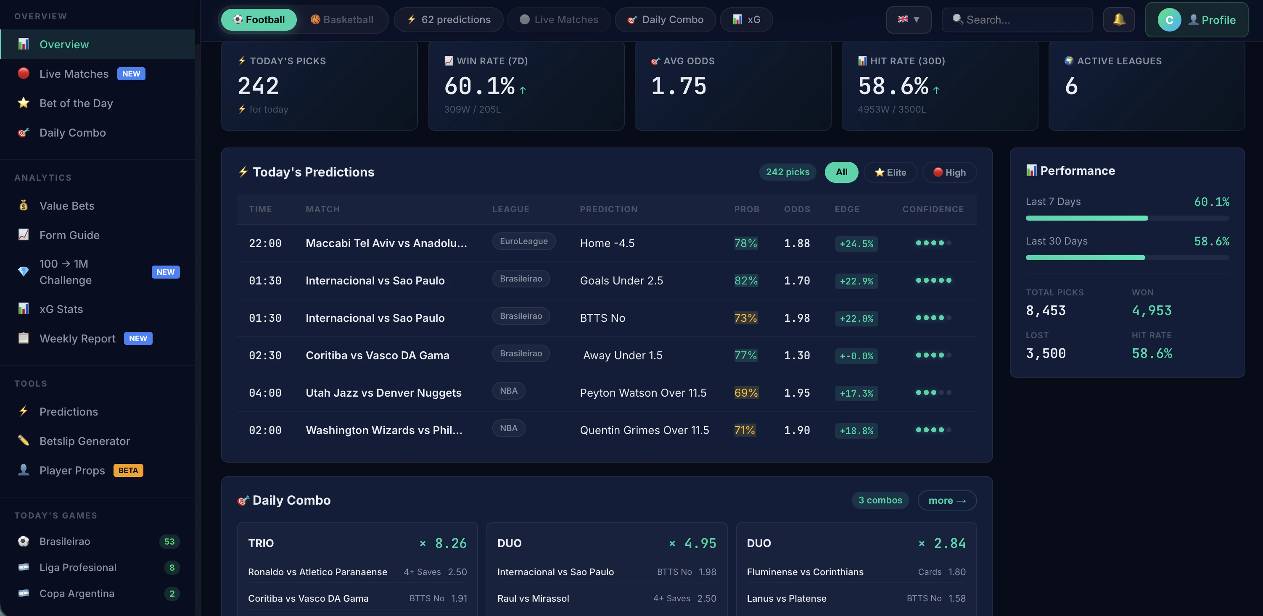Screen dimensions: 1263x616
Task: Click the 62 predictions button
Action: [448, 20]
